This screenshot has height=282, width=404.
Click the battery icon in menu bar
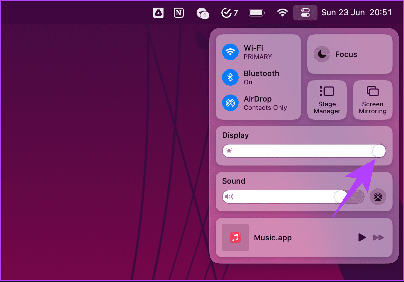pyautogui.click(x=256, y=12)
